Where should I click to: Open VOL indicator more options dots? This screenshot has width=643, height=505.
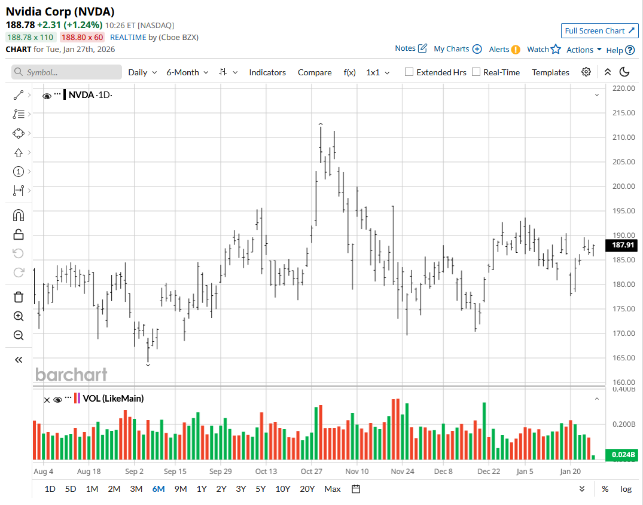[x=68, y=397]
